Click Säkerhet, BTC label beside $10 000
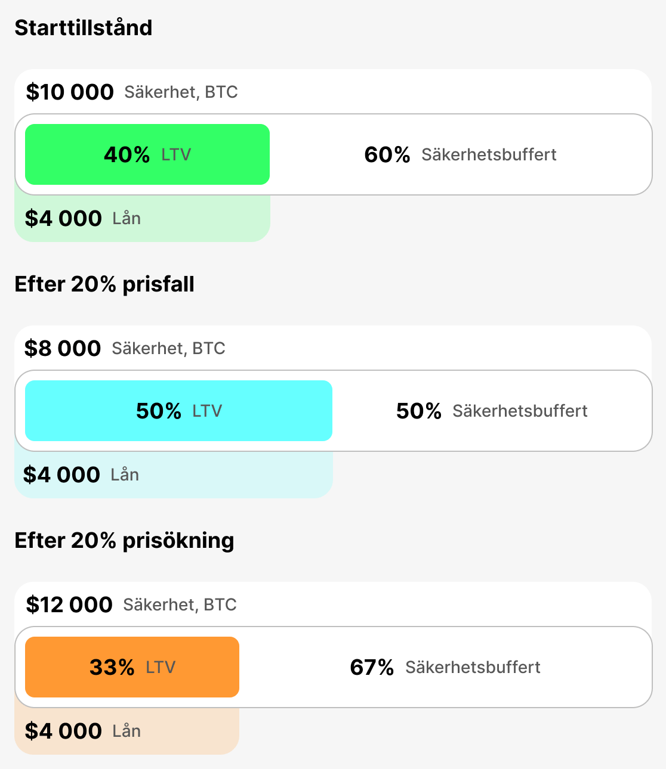This screenshot has height=769, width=666. (x=181, y=92)
